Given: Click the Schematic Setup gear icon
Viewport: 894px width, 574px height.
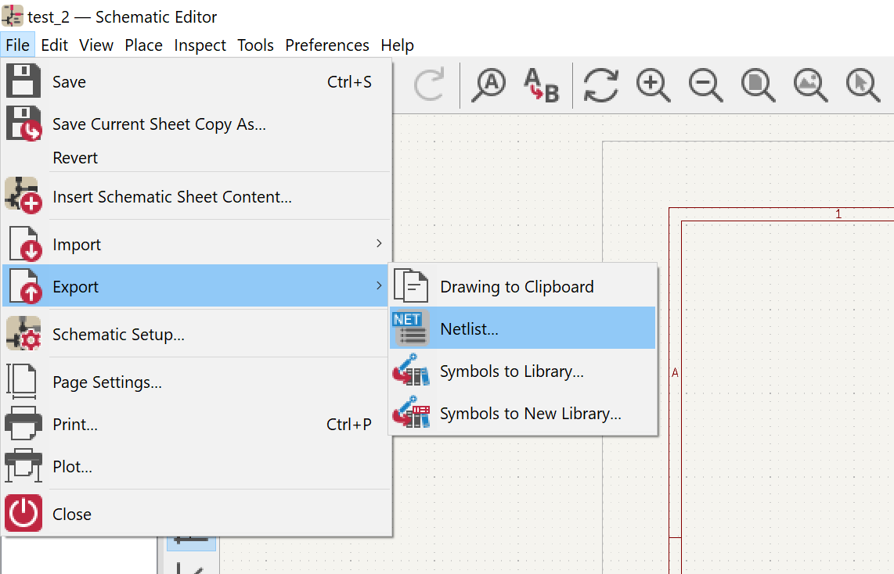Looking at the screenshot, I should point(23,333).
